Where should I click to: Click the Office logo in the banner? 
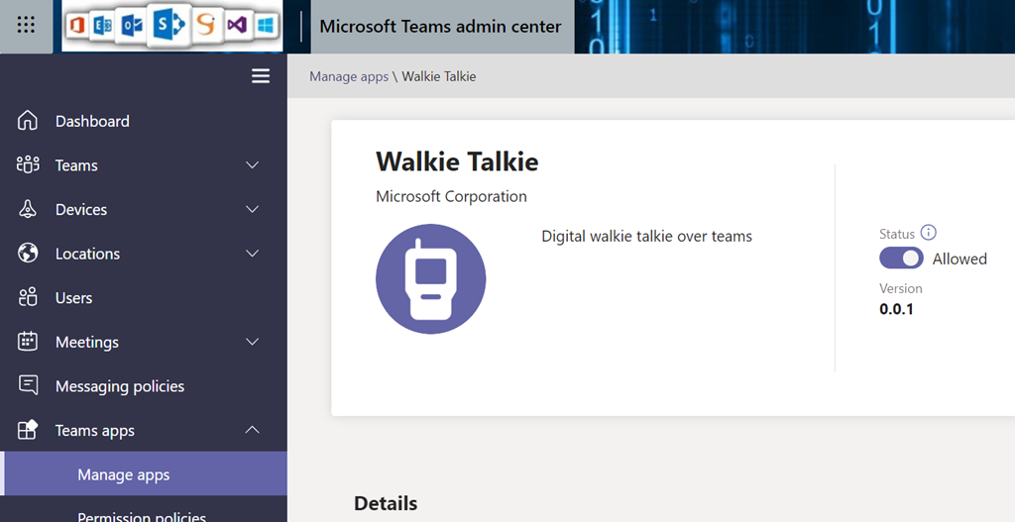click(77, 27)
